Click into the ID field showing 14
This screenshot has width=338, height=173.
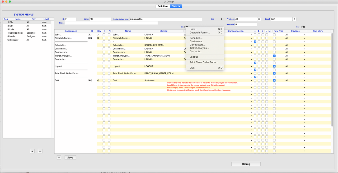pyautogui.click(x=71, y=19)
